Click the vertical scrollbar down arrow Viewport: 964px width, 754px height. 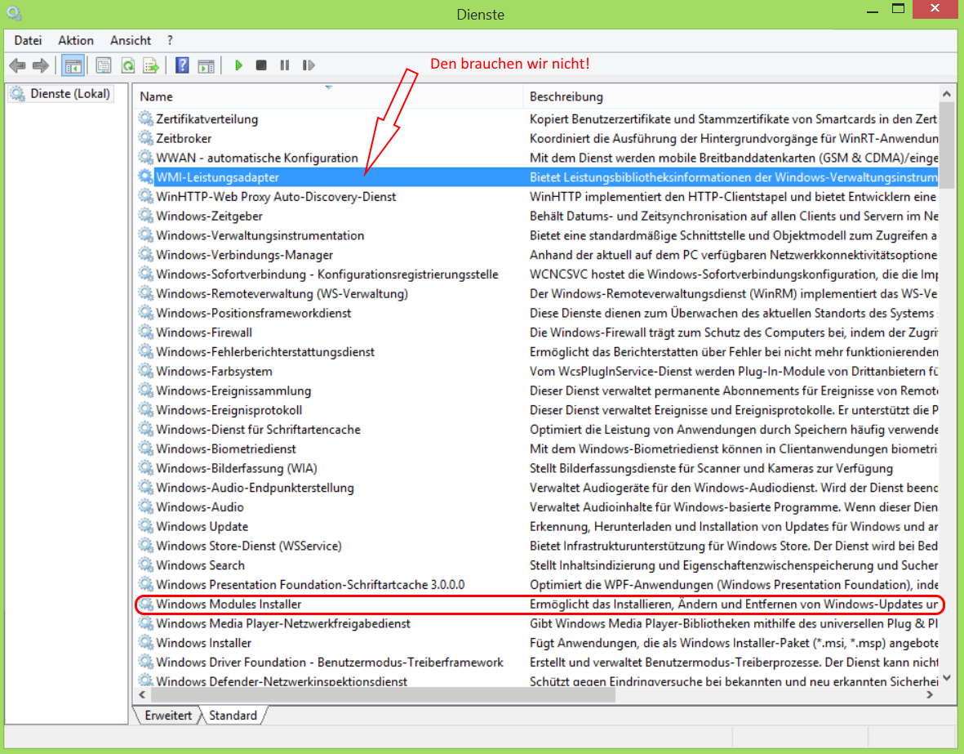pos(947,678)
